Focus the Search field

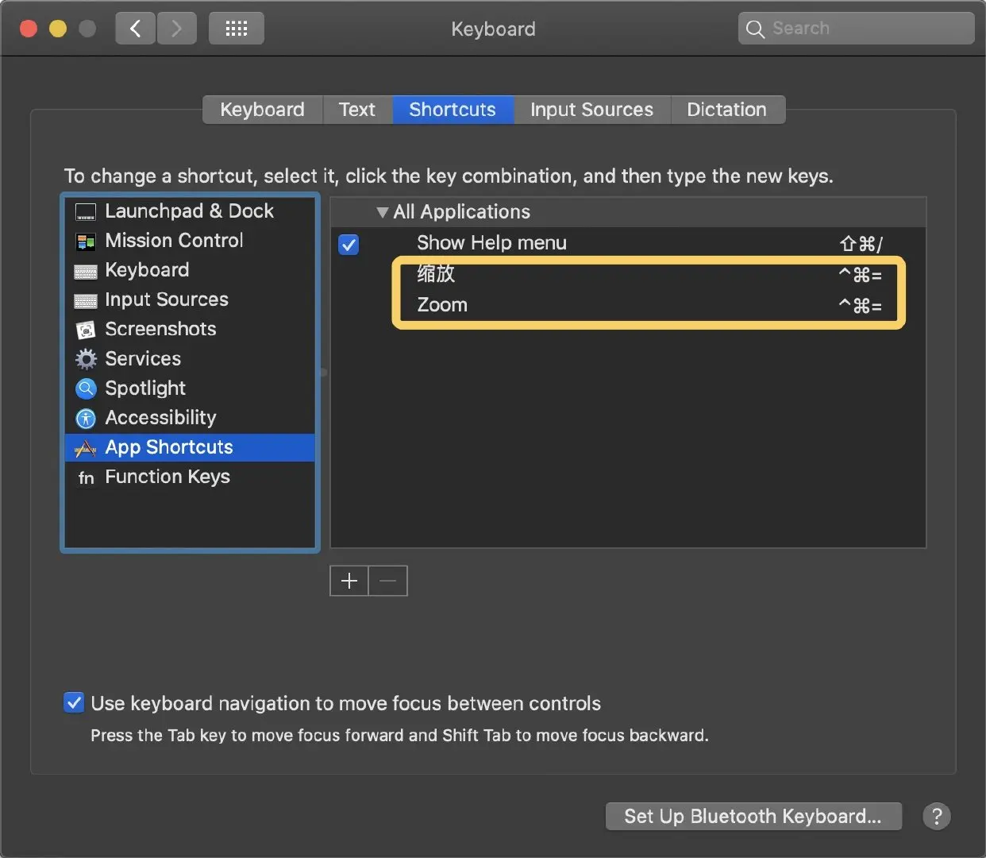856,29
